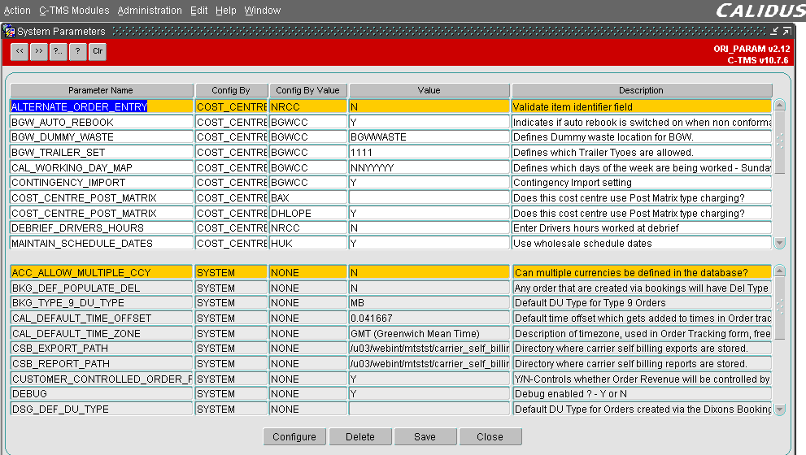Click the HUK config by value field
The width and height of the screenshot is (806, 455).
[x=308, y=244]
